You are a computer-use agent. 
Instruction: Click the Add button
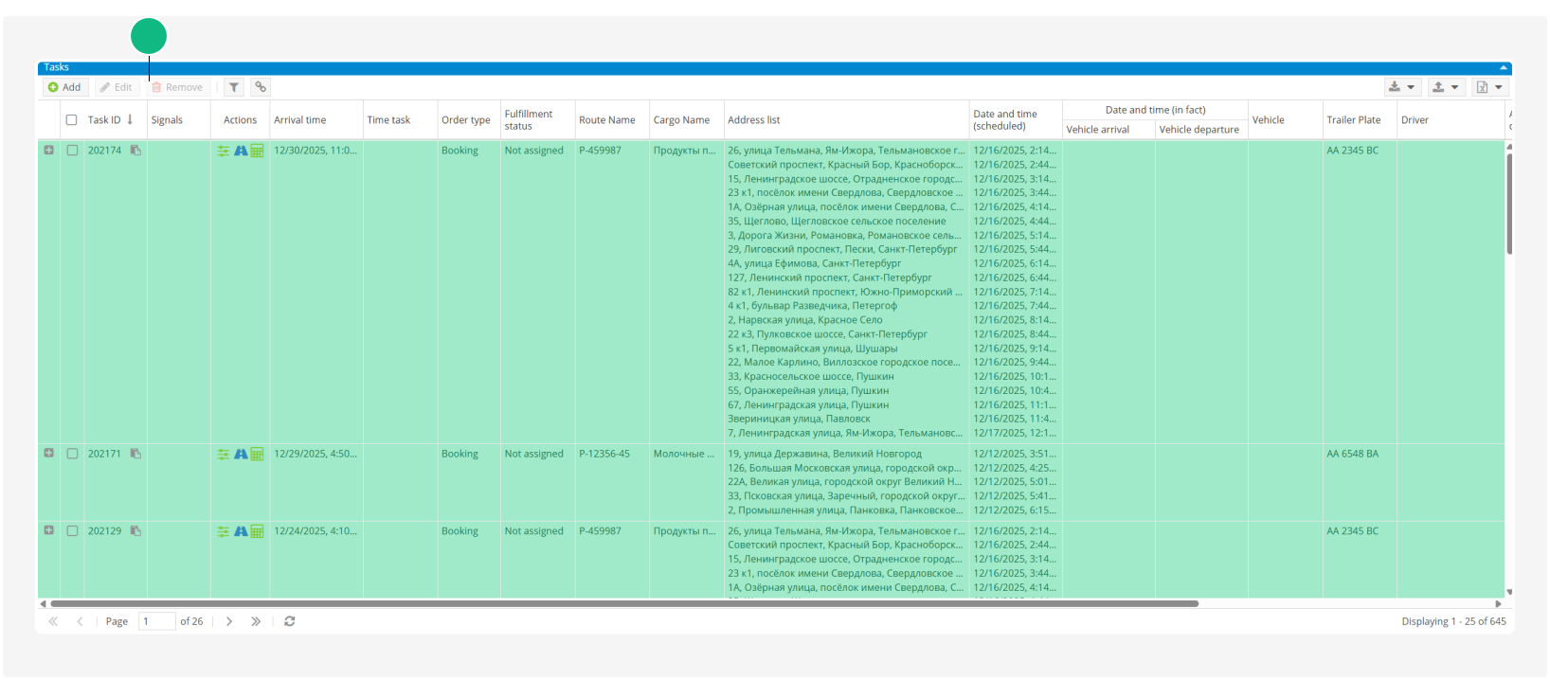64,87
